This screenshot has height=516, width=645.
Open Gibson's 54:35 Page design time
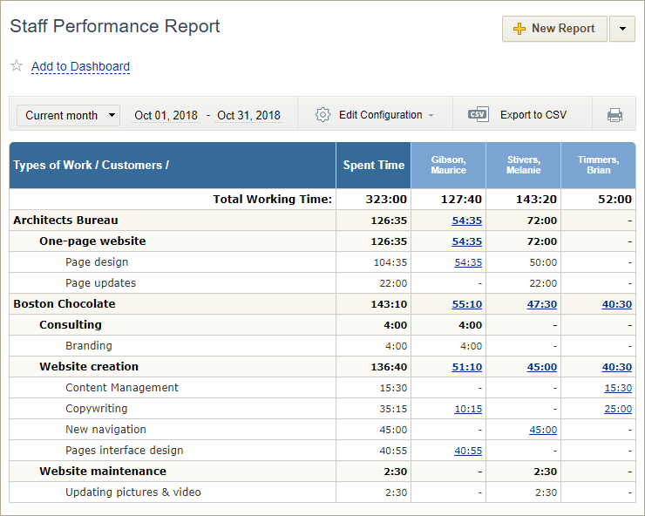tap(467, 262)
